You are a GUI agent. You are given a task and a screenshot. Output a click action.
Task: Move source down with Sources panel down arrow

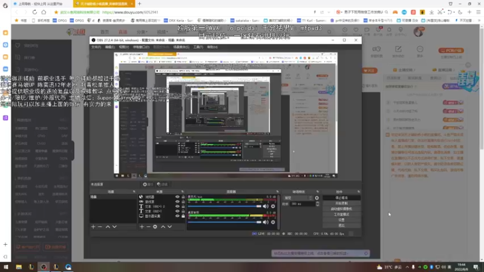click(x=170, y=227)
